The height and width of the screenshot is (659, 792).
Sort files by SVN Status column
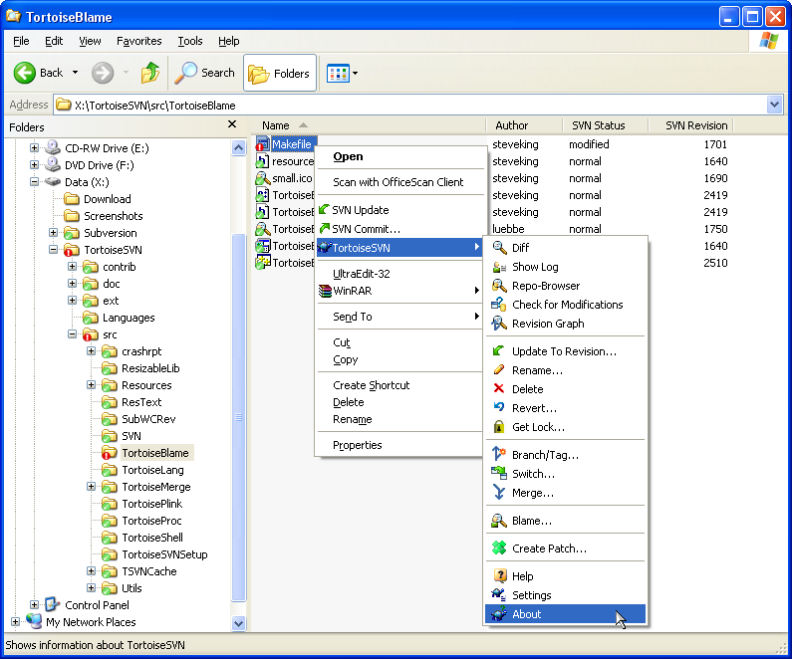598,125
